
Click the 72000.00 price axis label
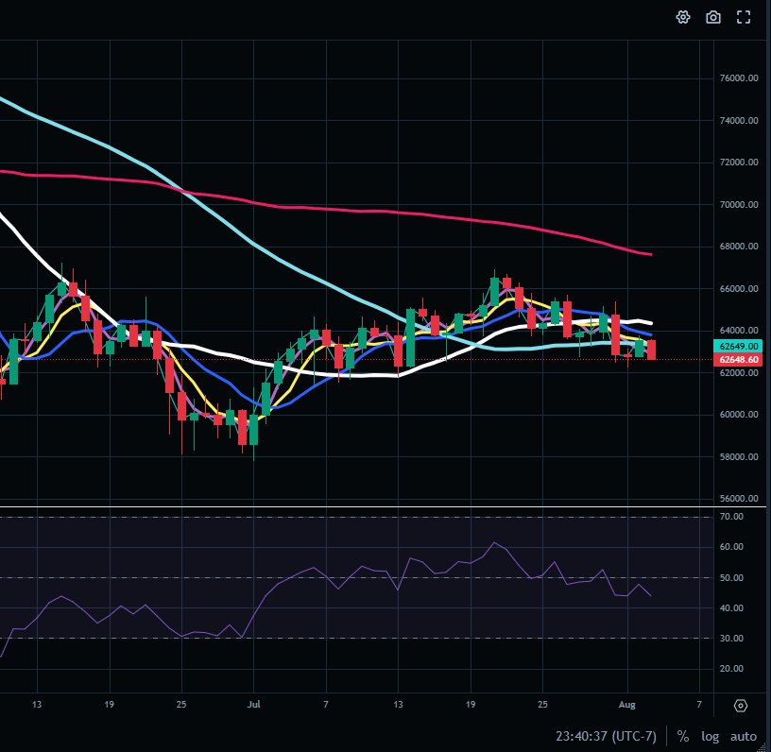pyautogui.click(x=739, y=162)
